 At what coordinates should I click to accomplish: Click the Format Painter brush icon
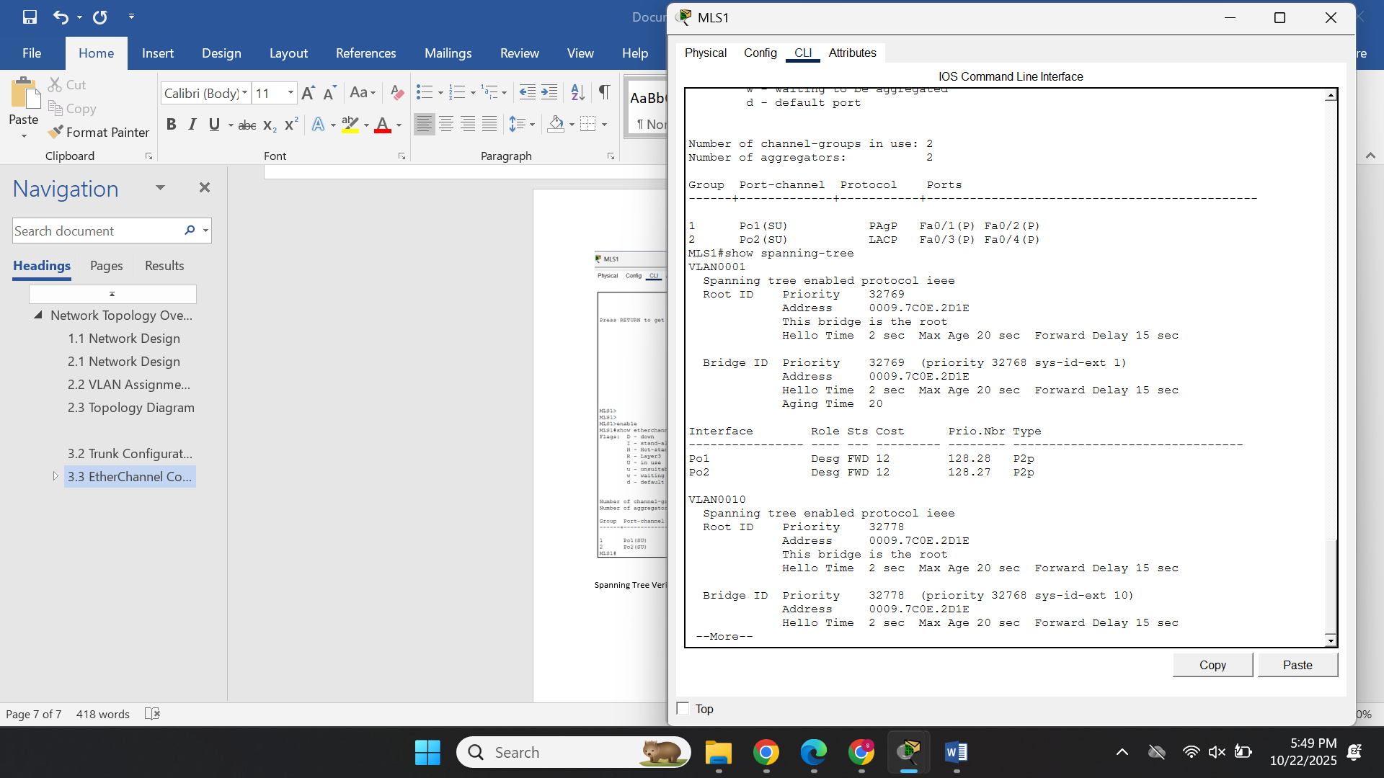point(56,132)
